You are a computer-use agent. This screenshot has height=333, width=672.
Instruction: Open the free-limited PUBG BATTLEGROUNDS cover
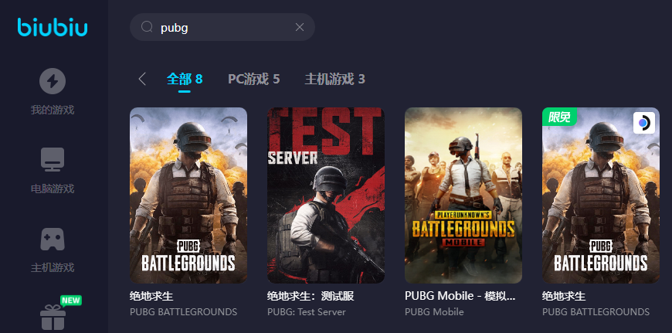[x=601, y=195]
